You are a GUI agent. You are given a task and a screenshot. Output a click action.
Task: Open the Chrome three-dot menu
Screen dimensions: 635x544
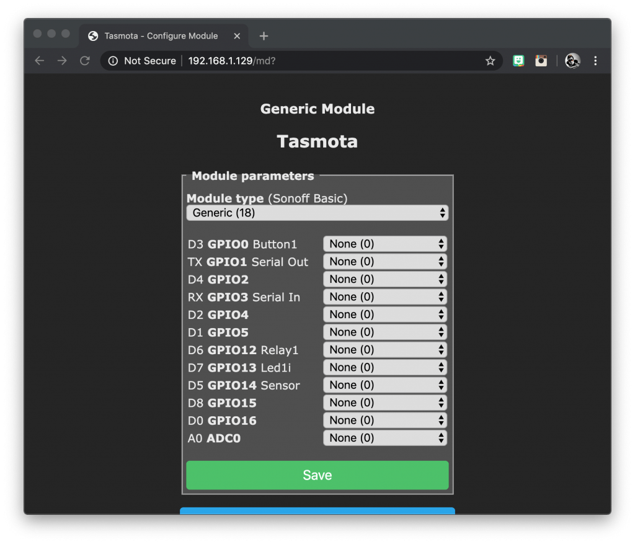595,61
